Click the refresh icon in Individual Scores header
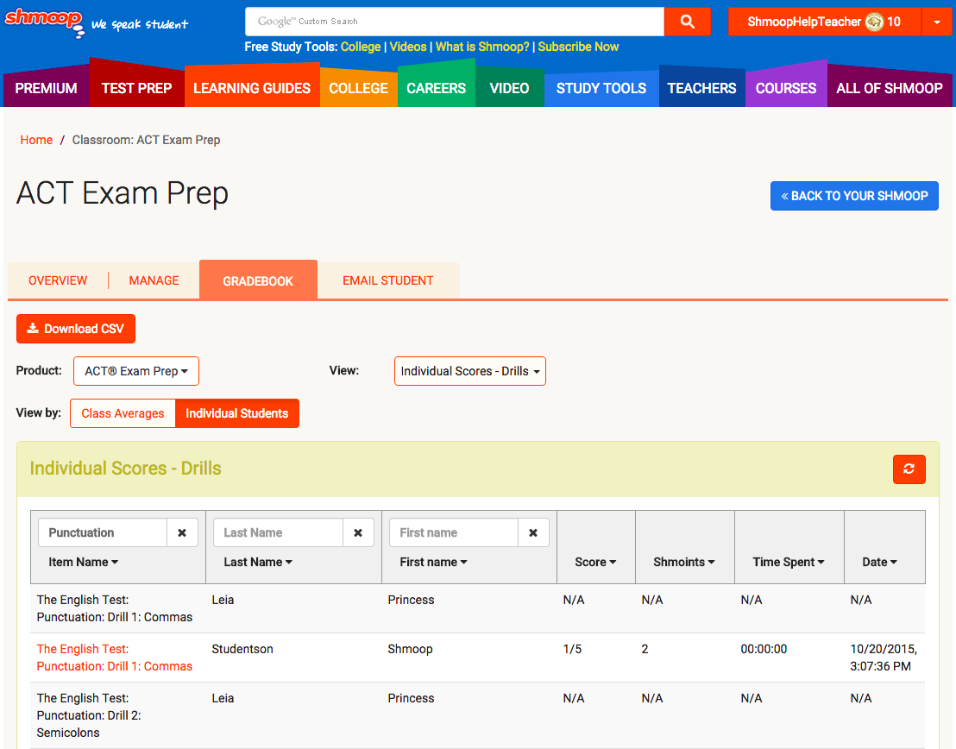Viewport: 956px width, 749px height. tap(909, 469)
